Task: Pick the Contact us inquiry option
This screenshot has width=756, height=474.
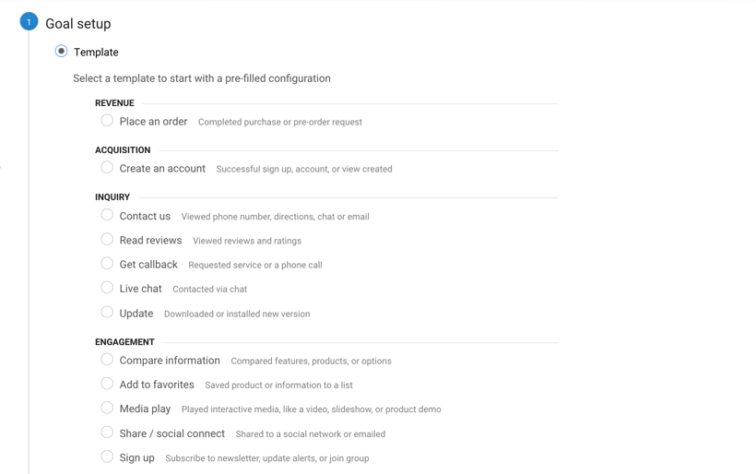Action: coord(107,215)
